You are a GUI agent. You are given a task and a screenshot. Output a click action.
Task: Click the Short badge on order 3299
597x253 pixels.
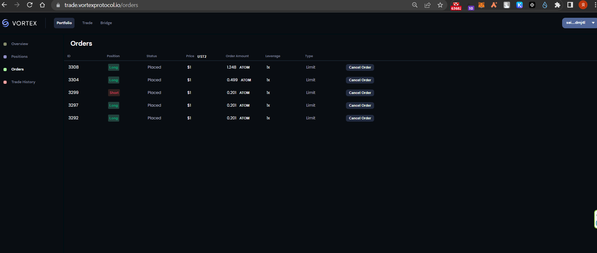(x=114, y=93)
